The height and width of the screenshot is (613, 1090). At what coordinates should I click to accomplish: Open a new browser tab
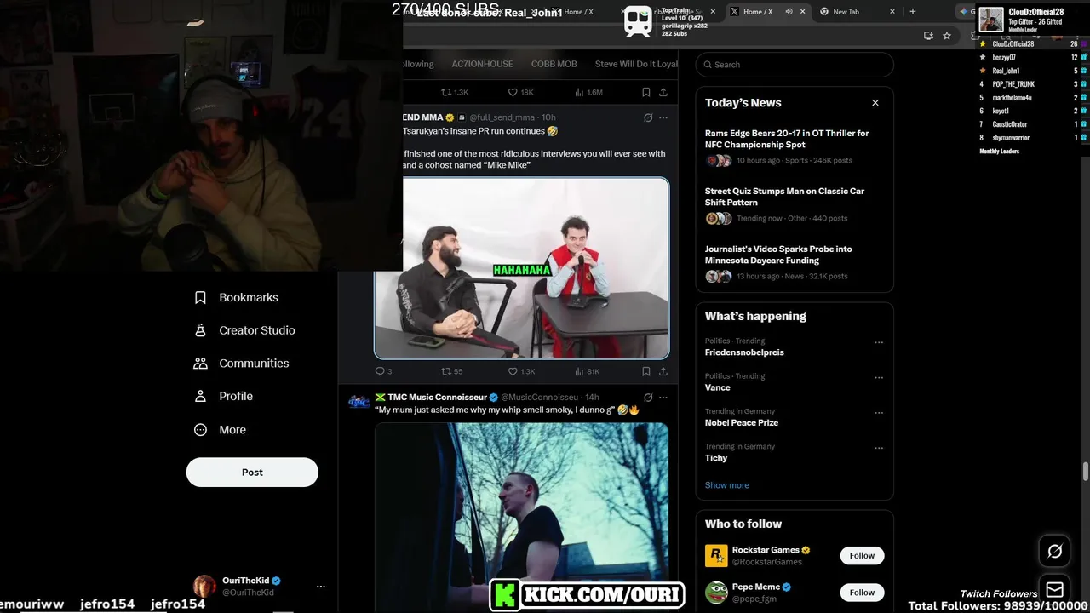point(913,12)
